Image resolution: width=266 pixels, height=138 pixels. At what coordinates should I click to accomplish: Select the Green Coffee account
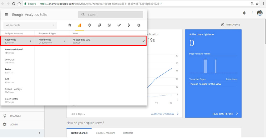tap(17, 100)
